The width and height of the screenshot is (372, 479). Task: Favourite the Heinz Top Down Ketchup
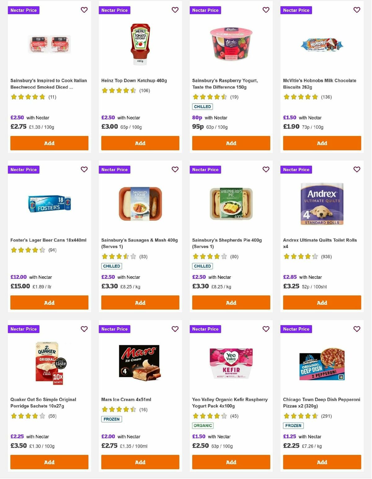[x=175, y=10]
